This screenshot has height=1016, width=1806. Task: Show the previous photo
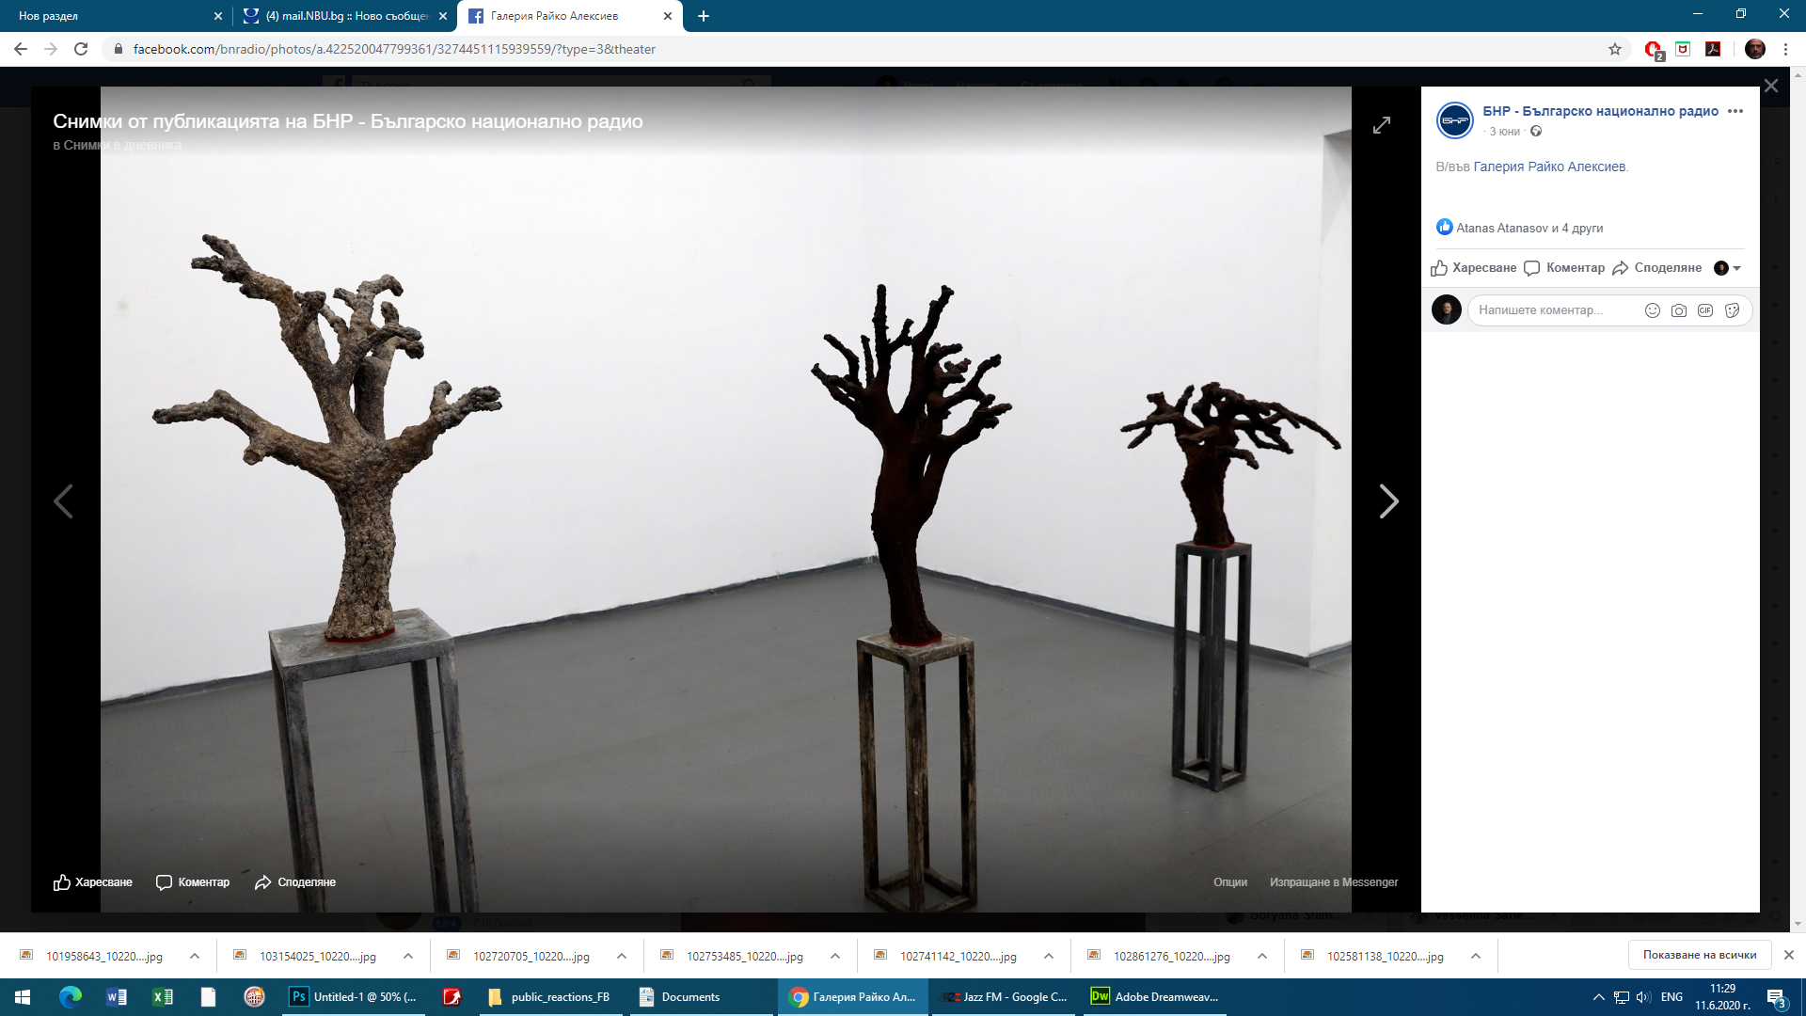coord(63,501)
